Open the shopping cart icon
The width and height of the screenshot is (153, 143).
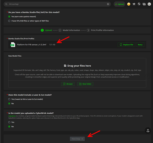click(134, 4)
